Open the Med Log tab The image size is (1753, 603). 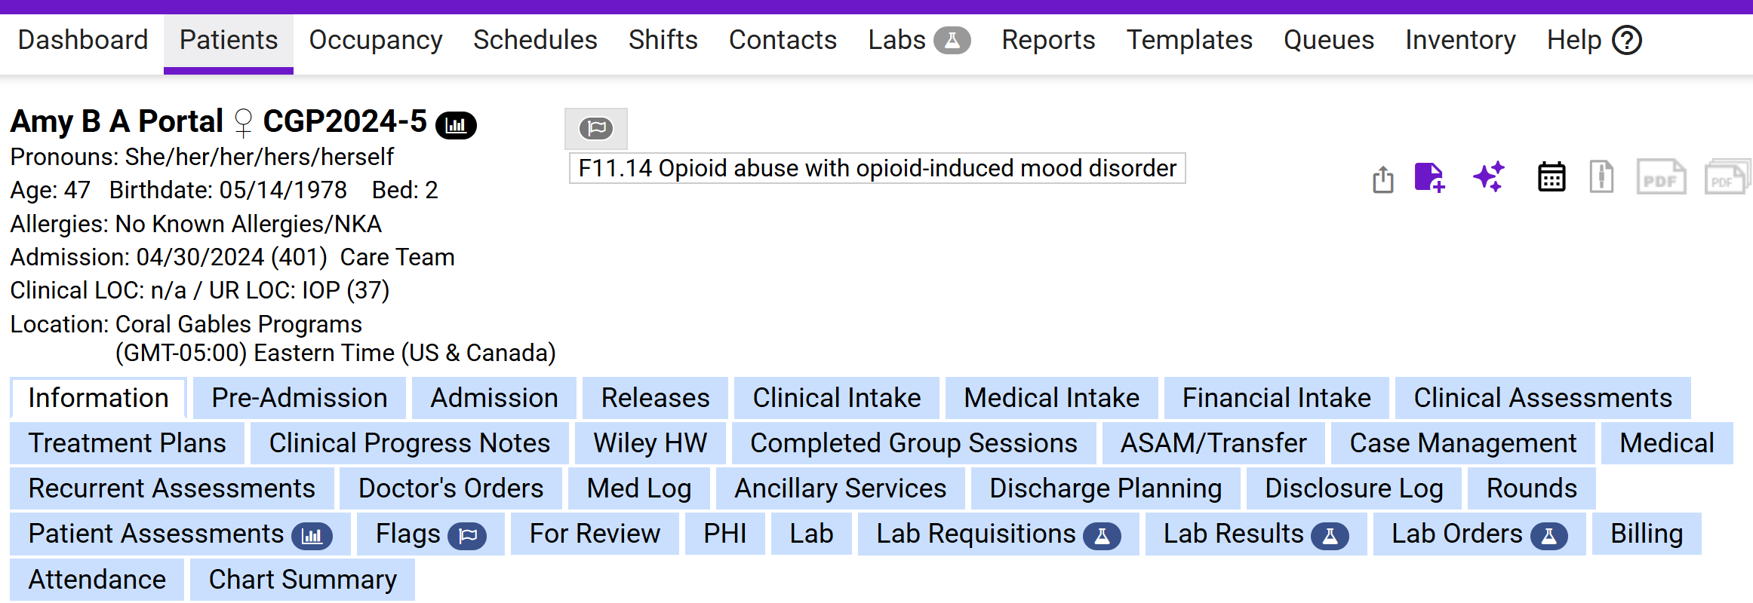(638, 488)
